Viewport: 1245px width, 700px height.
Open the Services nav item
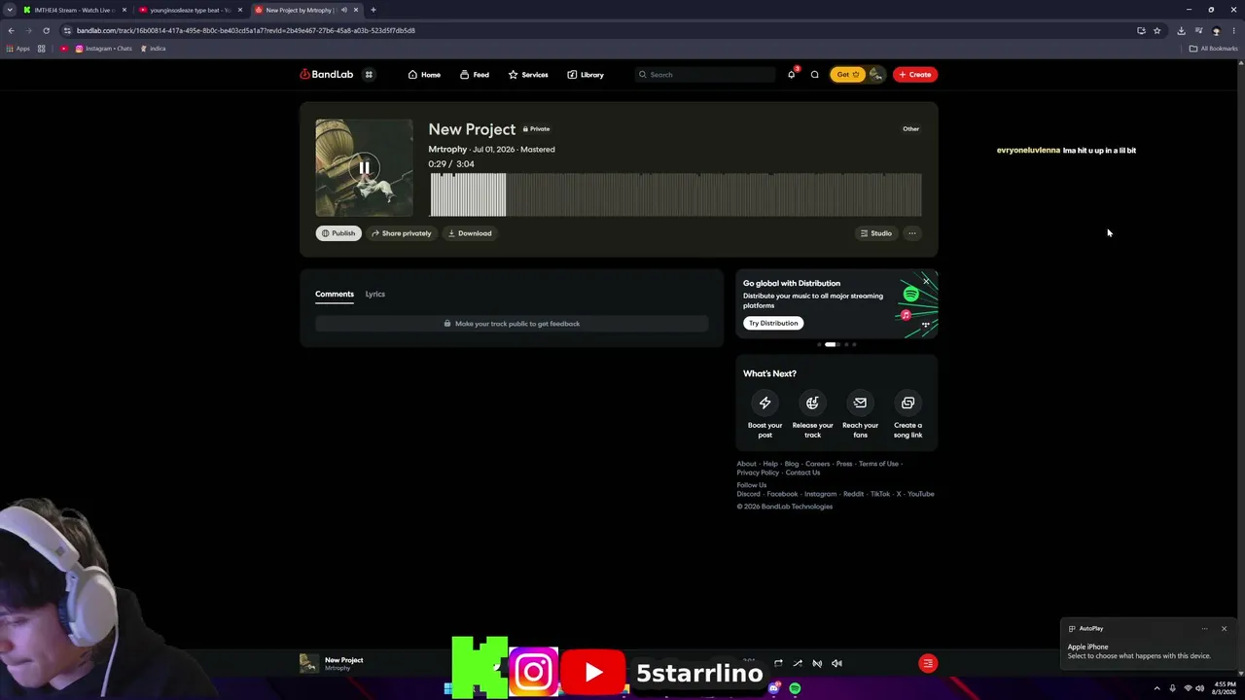click(528, 75)
